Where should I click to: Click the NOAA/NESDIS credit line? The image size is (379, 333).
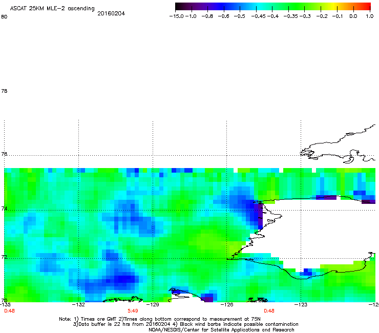(221, 330)
